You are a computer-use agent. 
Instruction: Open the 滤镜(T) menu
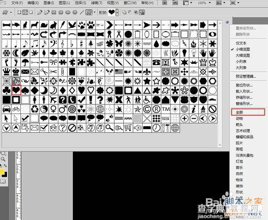[x=96, y=3]
